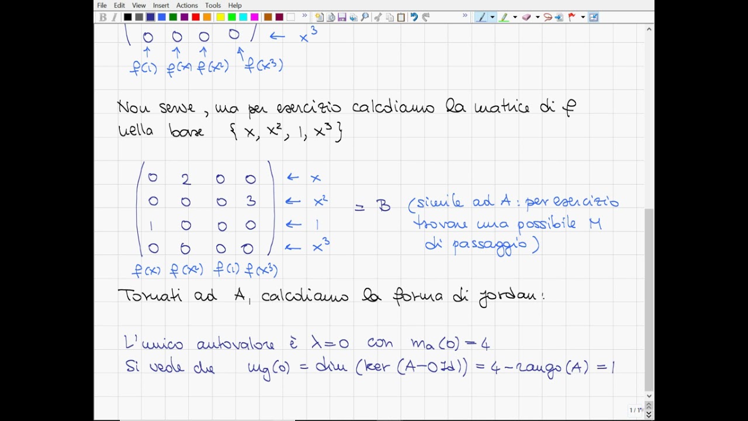Select the purple ink color
Image resolution: width=748 pixels, height=421 pixels.
coord(184,17)
